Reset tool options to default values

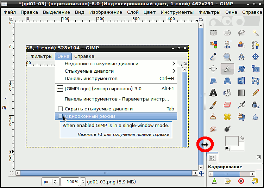point(255,181)
